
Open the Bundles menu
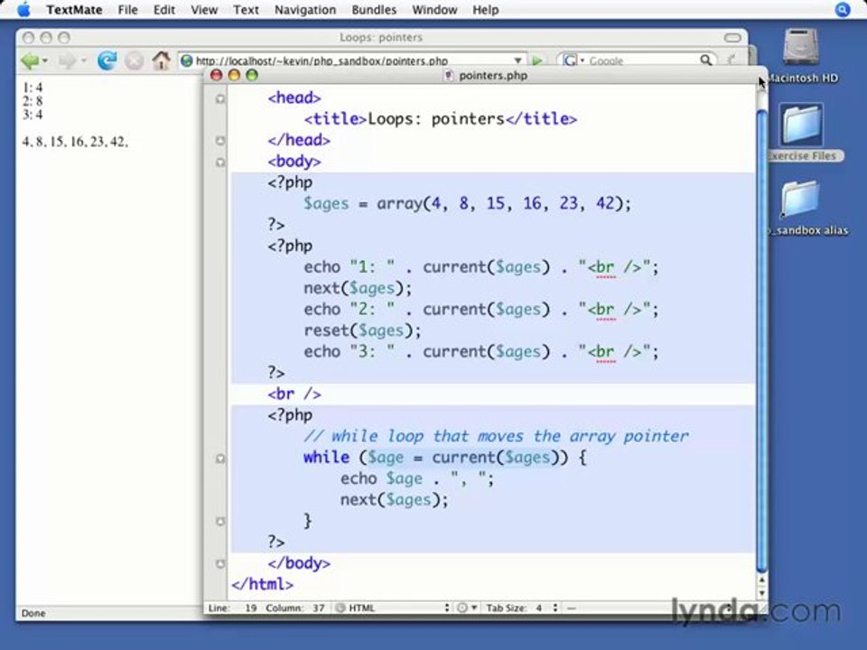[x=374, y=10]
